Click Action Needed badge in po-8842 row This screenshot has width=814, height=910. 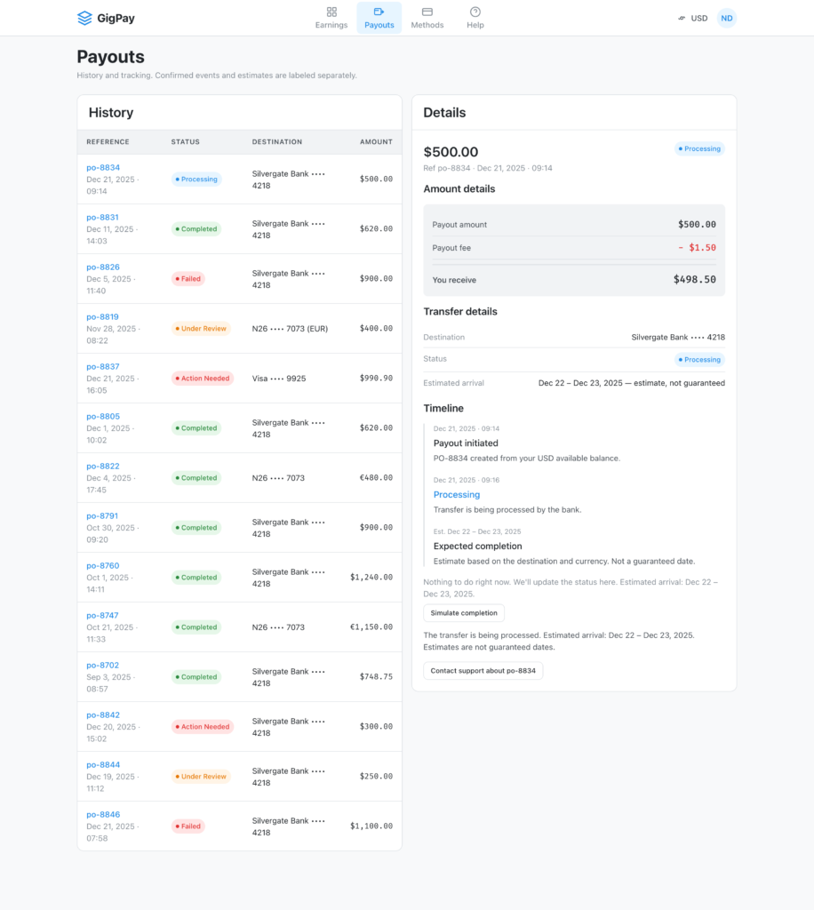point(203,727)
